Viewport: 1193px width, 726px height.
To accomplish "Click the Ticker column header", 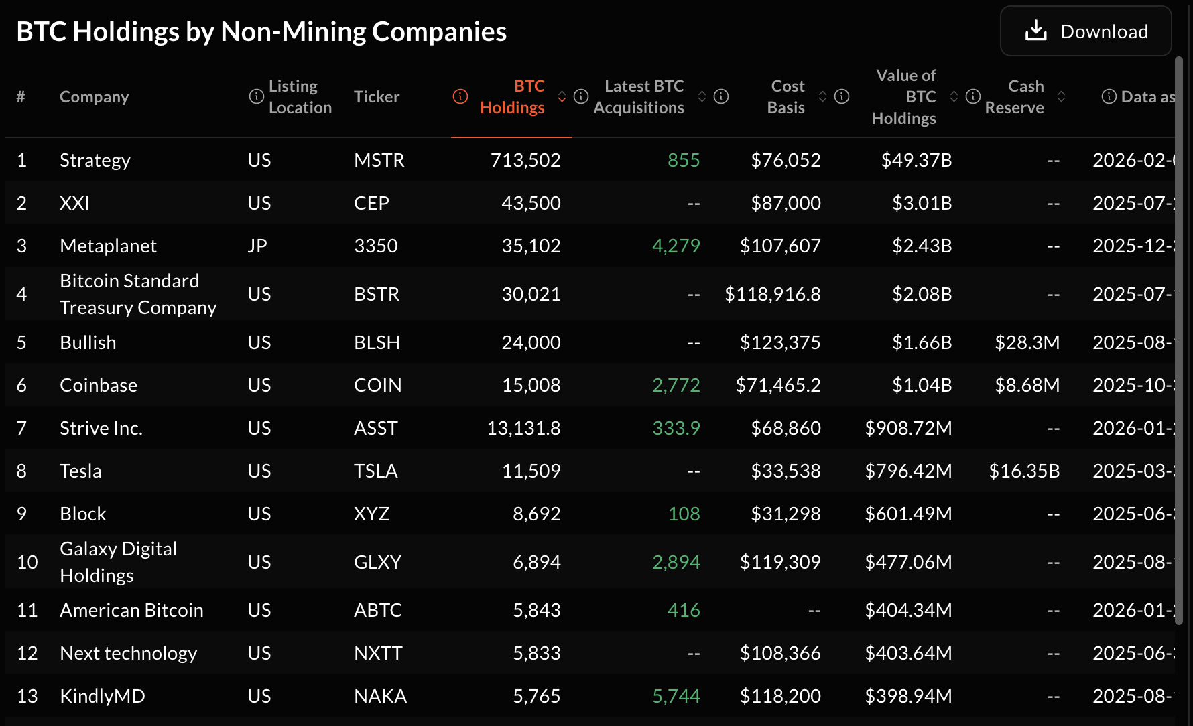I will pyautogui.click(x=377, y=96).
